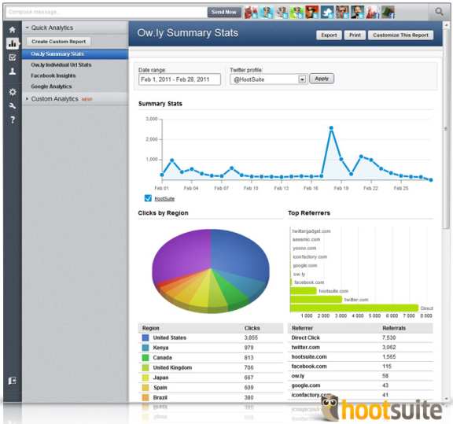Click United Kingdom in region table

172,367
